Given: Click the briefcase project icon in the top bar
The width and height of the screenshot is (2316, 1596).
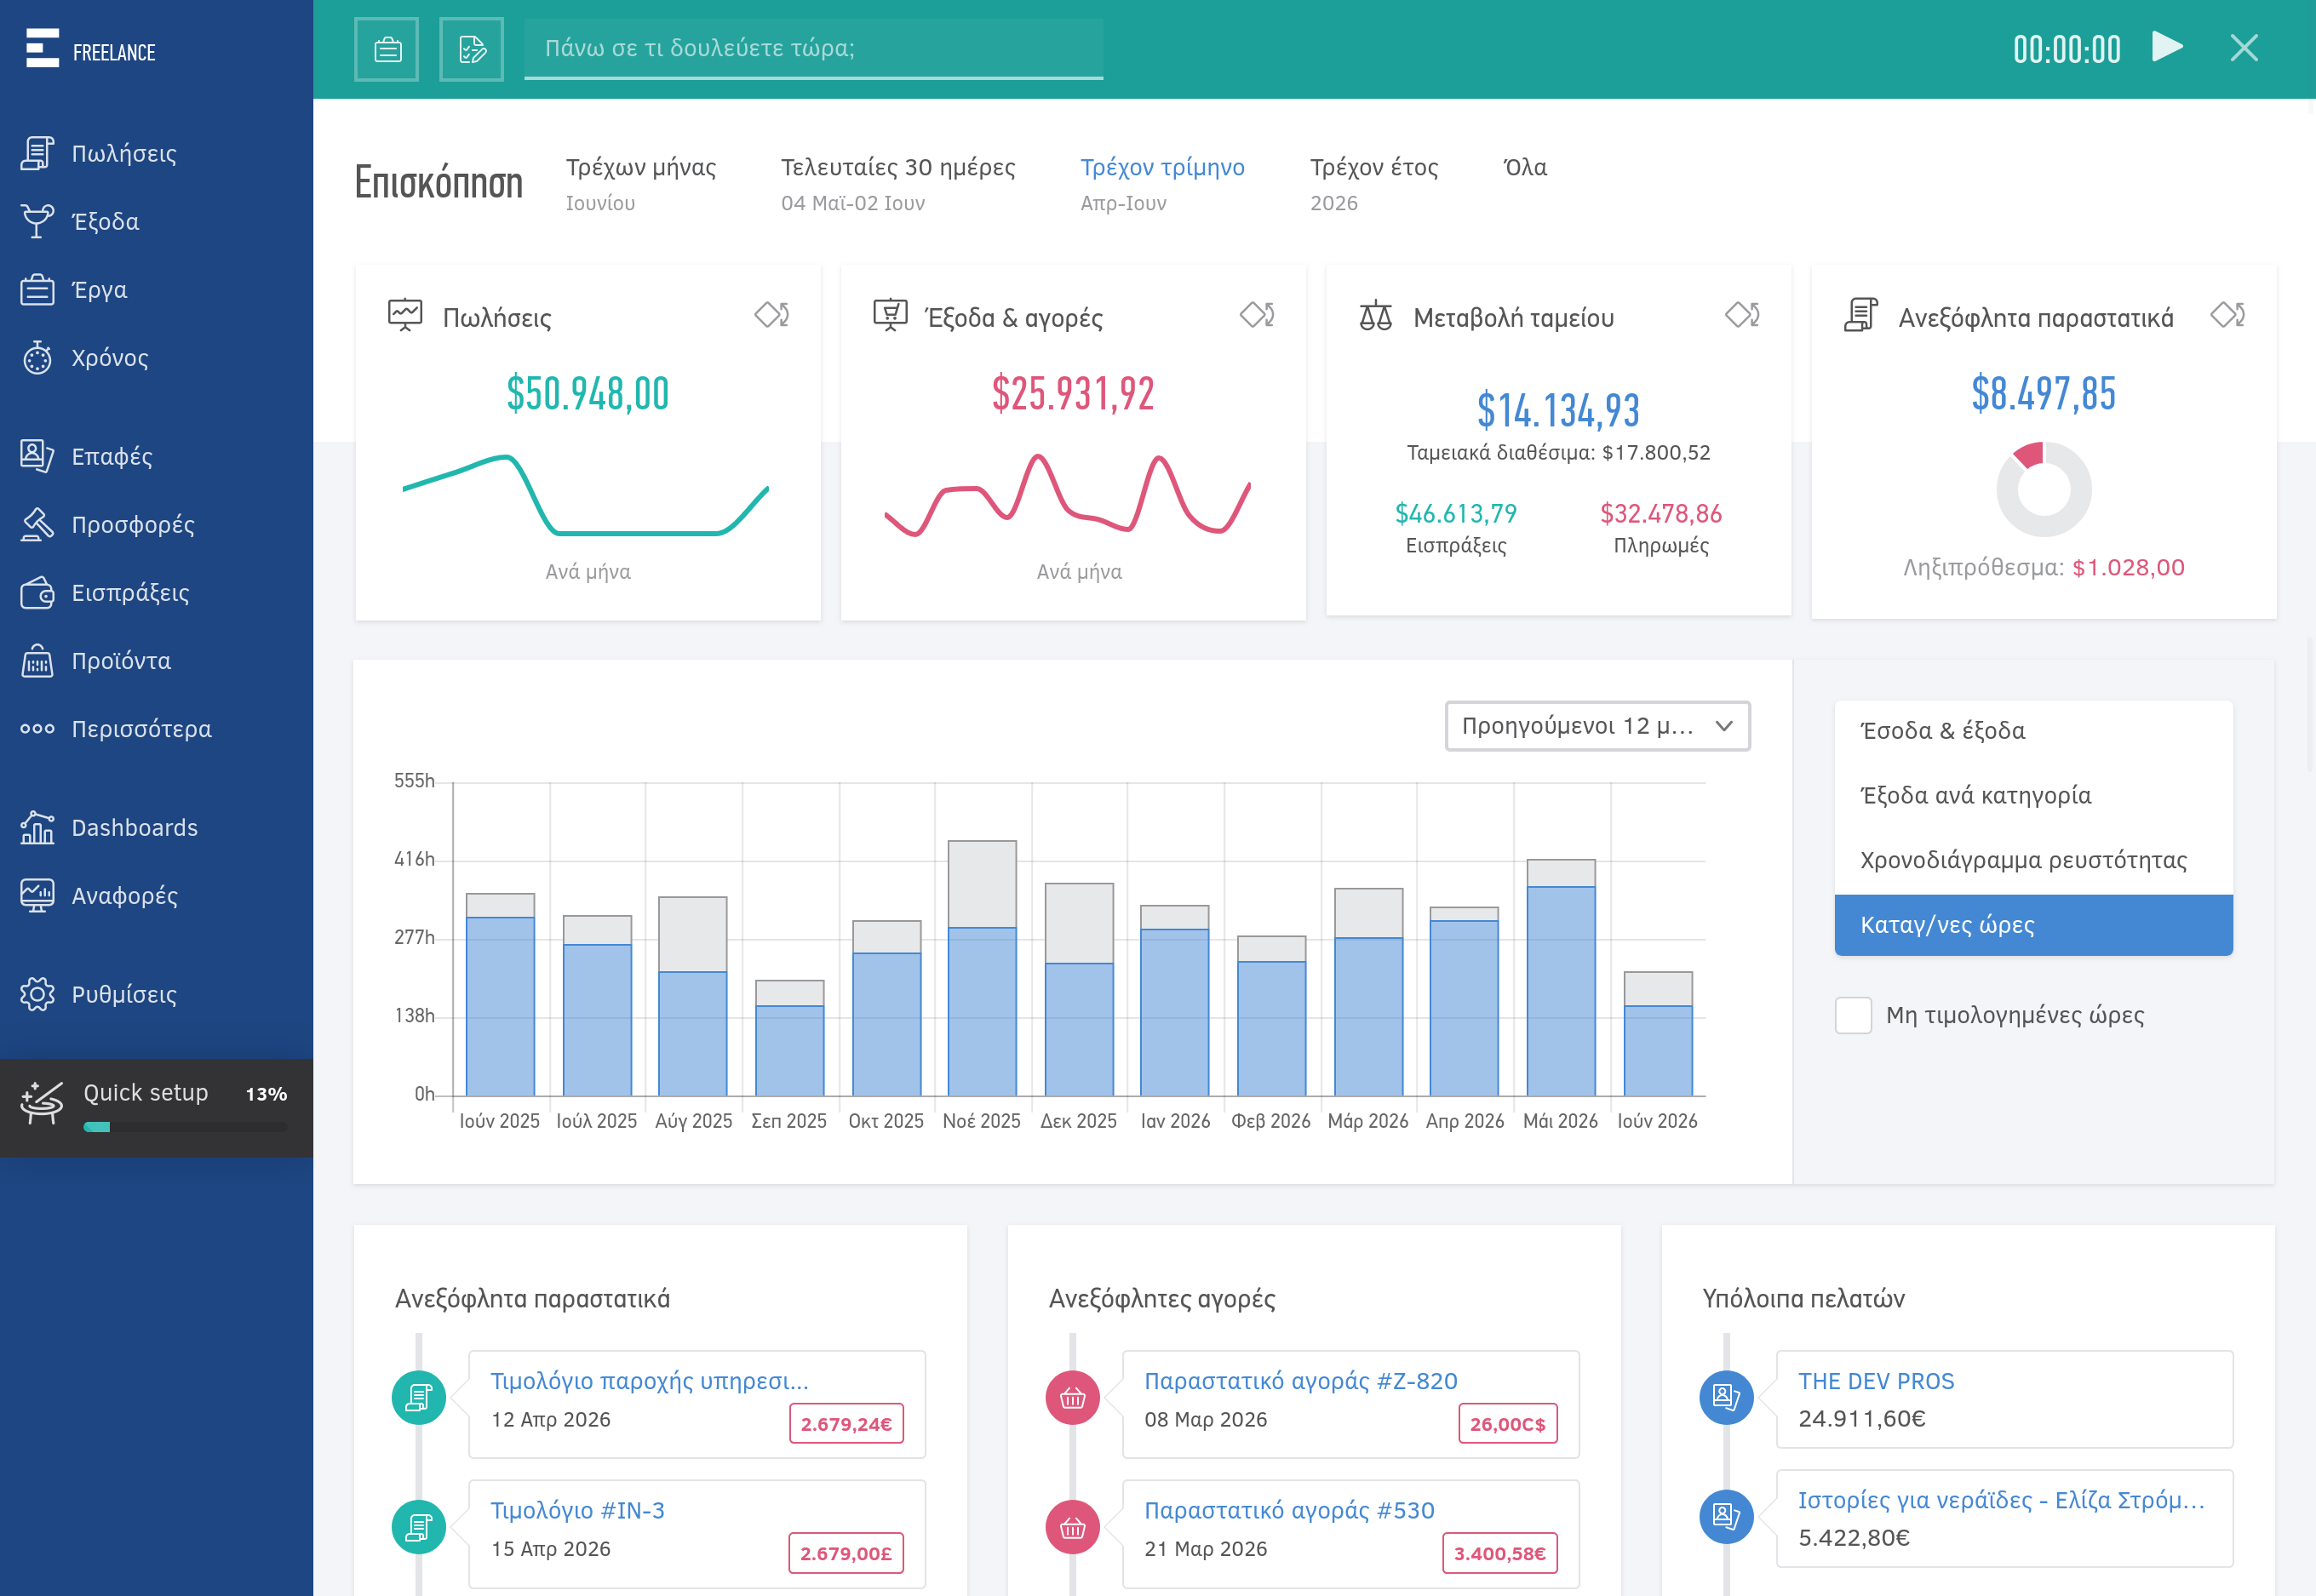Looking at the screenshot, I should point(387,49).
